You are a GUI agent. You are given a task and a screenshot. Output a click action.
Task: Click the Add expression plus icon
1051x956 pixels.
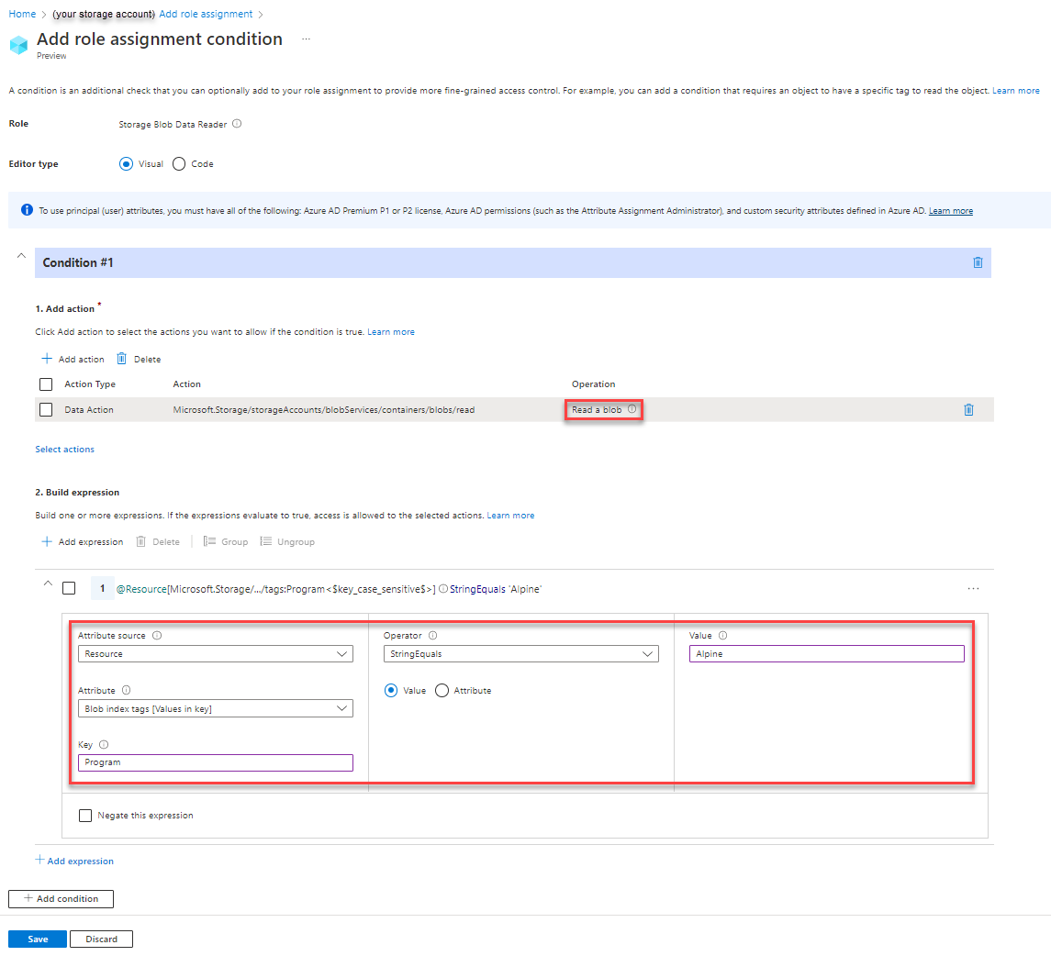pos(48,541)
